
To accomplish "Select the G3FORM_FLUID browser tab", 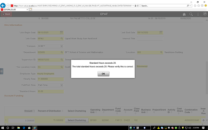I will coord(14,9).
